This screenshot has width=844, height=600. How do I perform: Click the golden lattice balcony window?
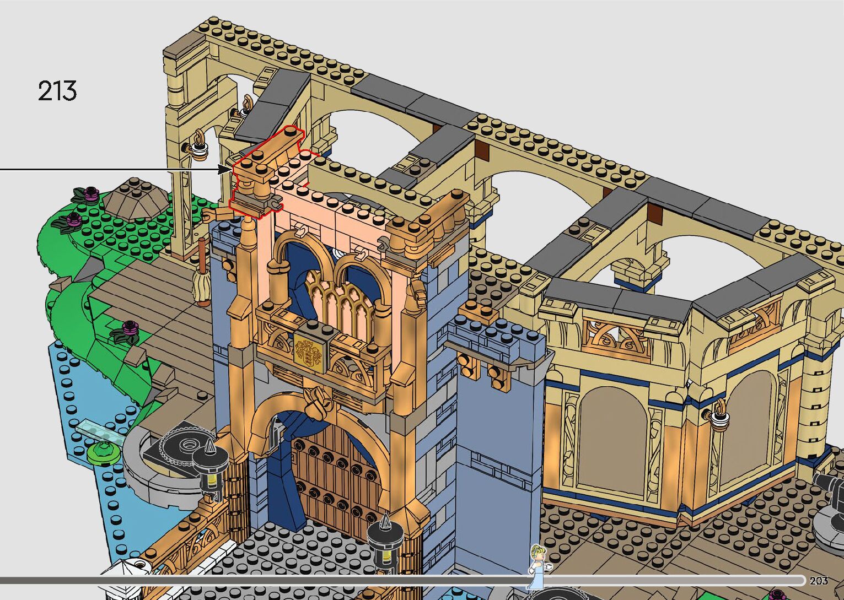[337, 303]
